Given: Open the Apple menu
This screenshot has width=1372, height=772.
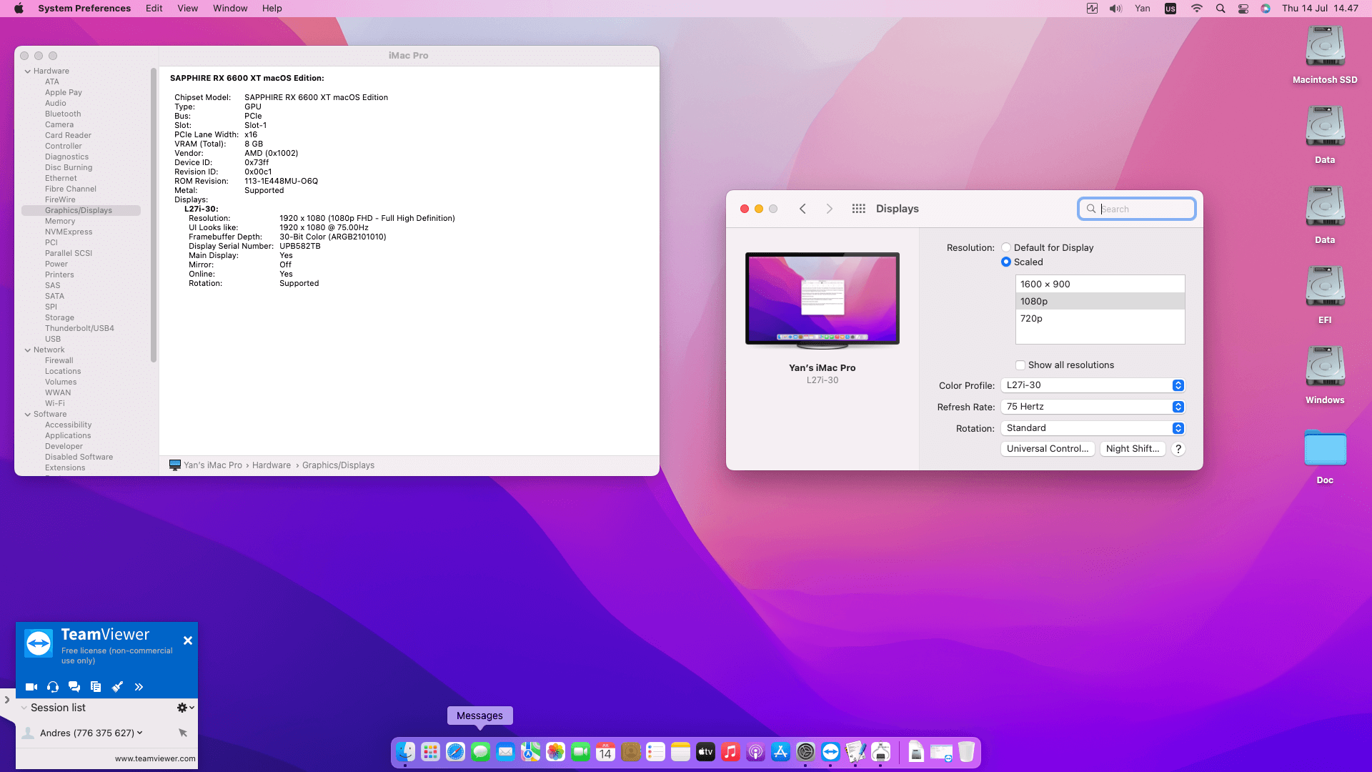Looking at the screenshot, I should [19, 9].
